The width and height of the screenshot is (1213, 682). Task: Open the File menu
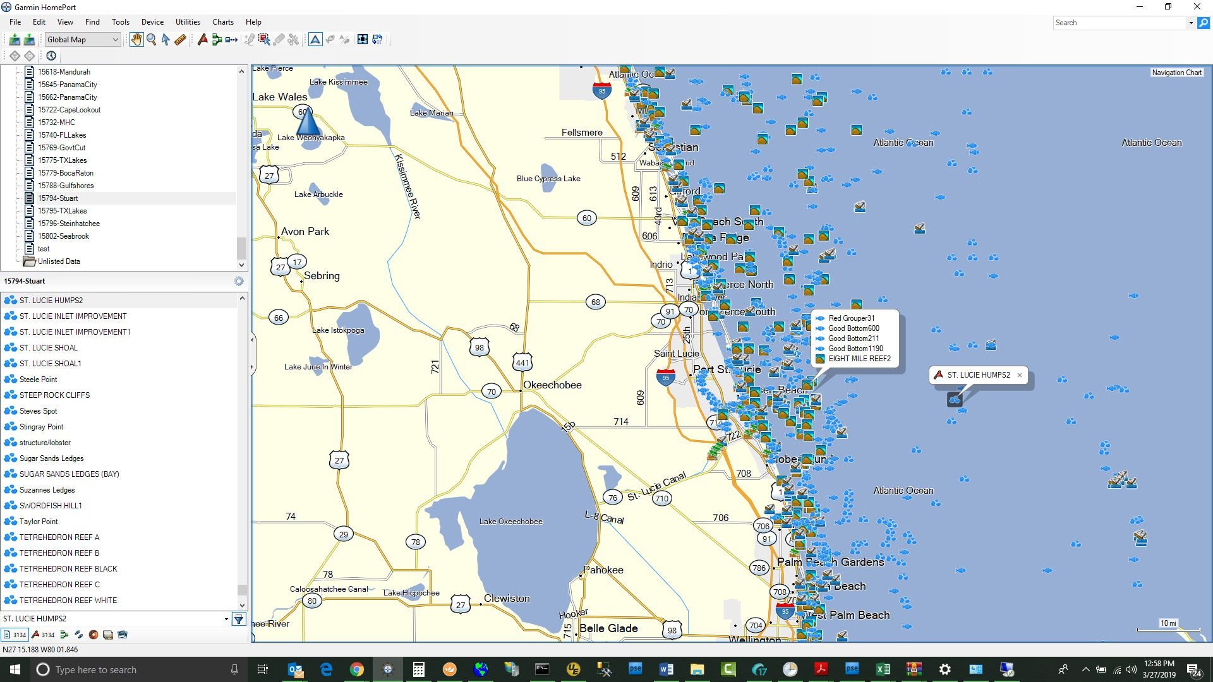pyautogui.click(x=15, y=21)
